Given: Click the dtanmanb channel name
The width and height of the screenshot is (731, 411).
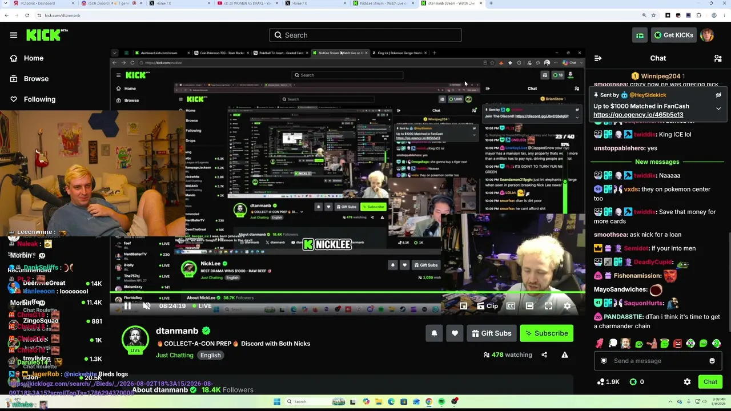Looking at the screenshot, I should pyautogui.click(x=177, y=331).
